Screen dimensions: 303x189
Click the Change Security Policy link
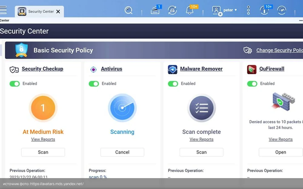279,50
